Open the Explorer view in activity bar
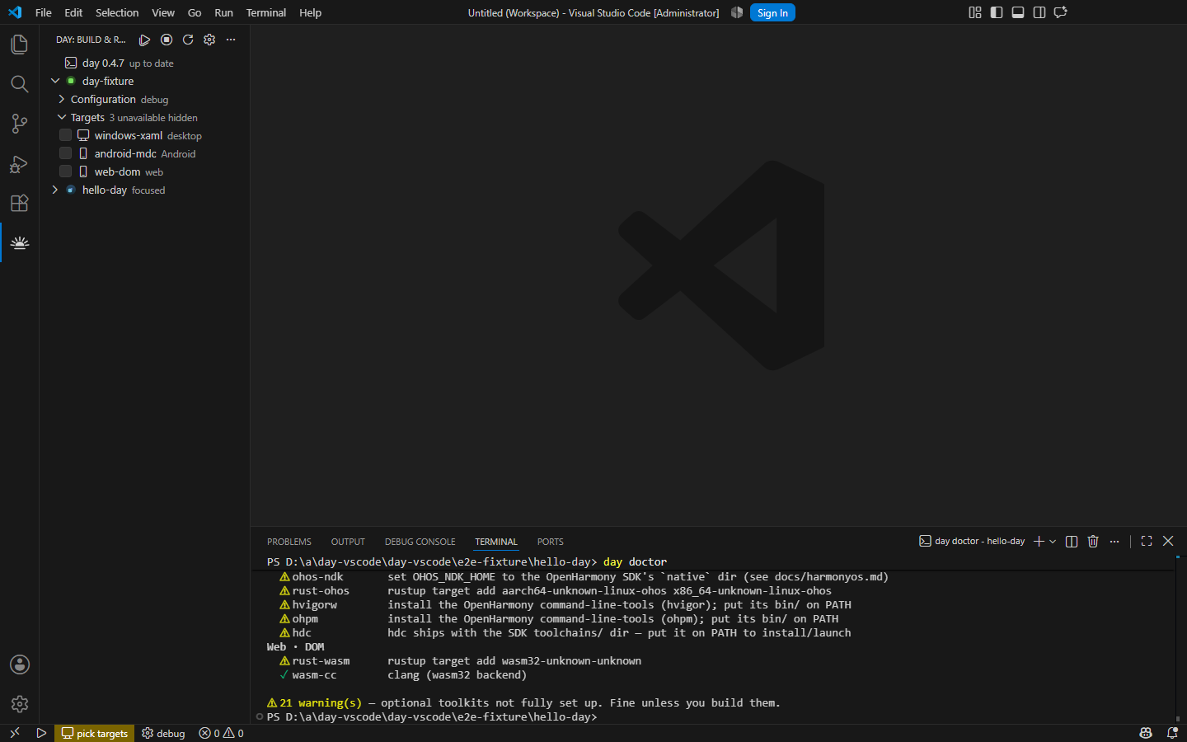This screenshot has width=1187, height=742. pos(19,44)
